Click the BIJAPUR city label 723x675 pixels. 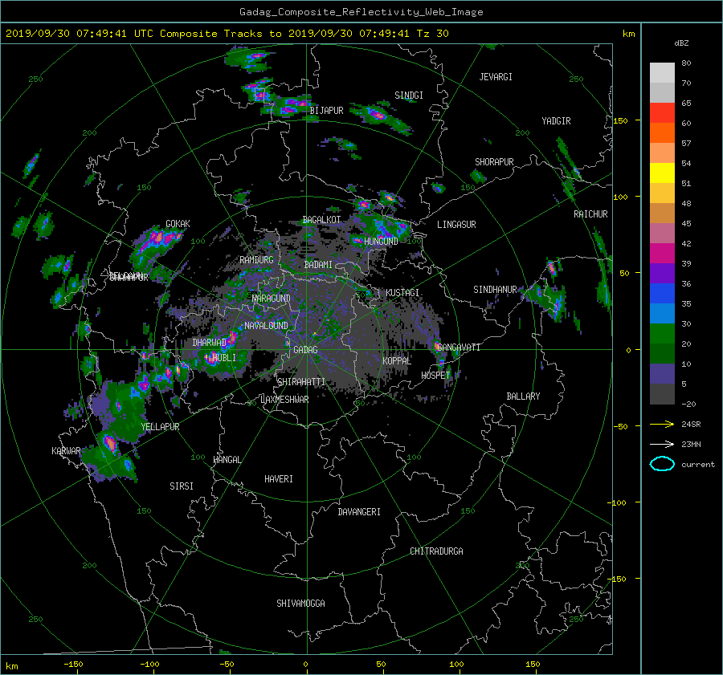click(326, 111)
